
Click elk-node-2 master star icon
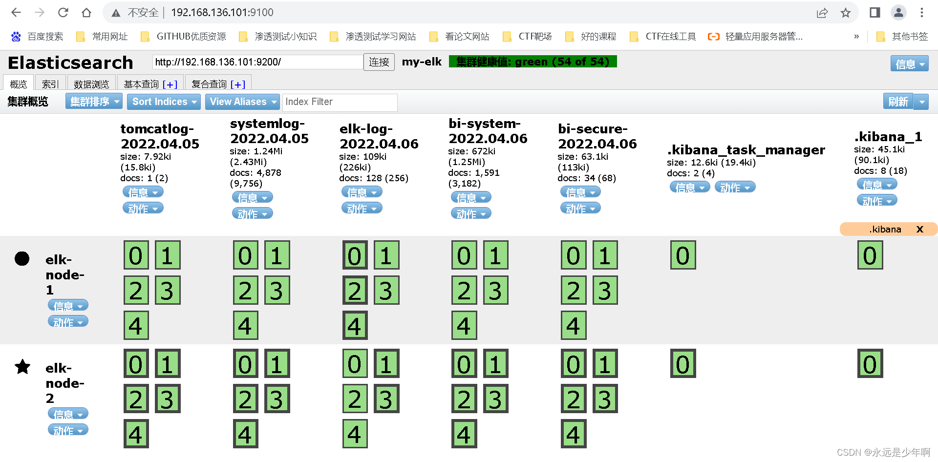tap(22, 366)
